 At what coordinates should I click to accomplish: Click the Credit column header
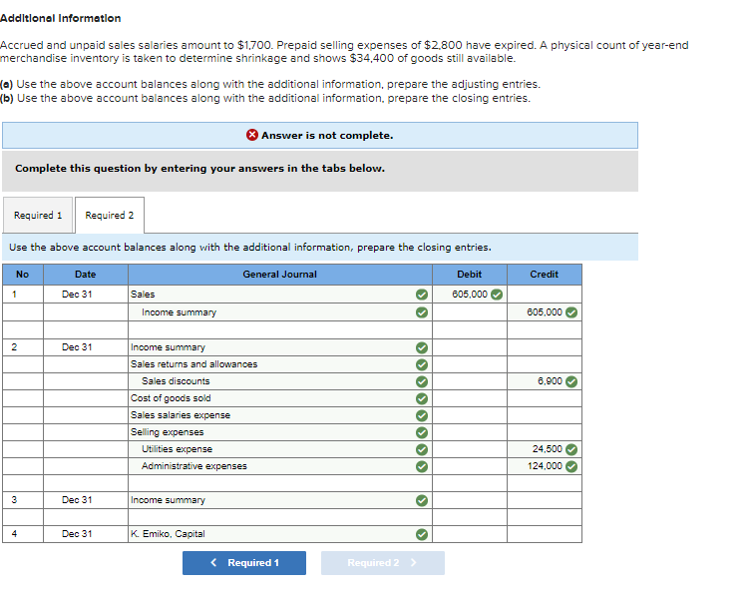pos(545,275)
